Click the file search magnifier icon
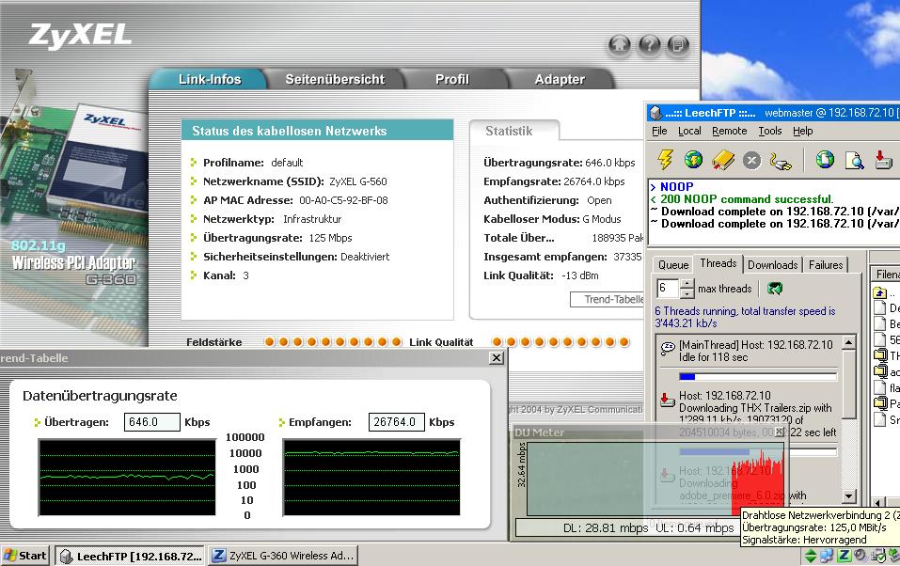The height and width of the screenshot is (566, 900). pyautogui.click(x=854, y=159)
